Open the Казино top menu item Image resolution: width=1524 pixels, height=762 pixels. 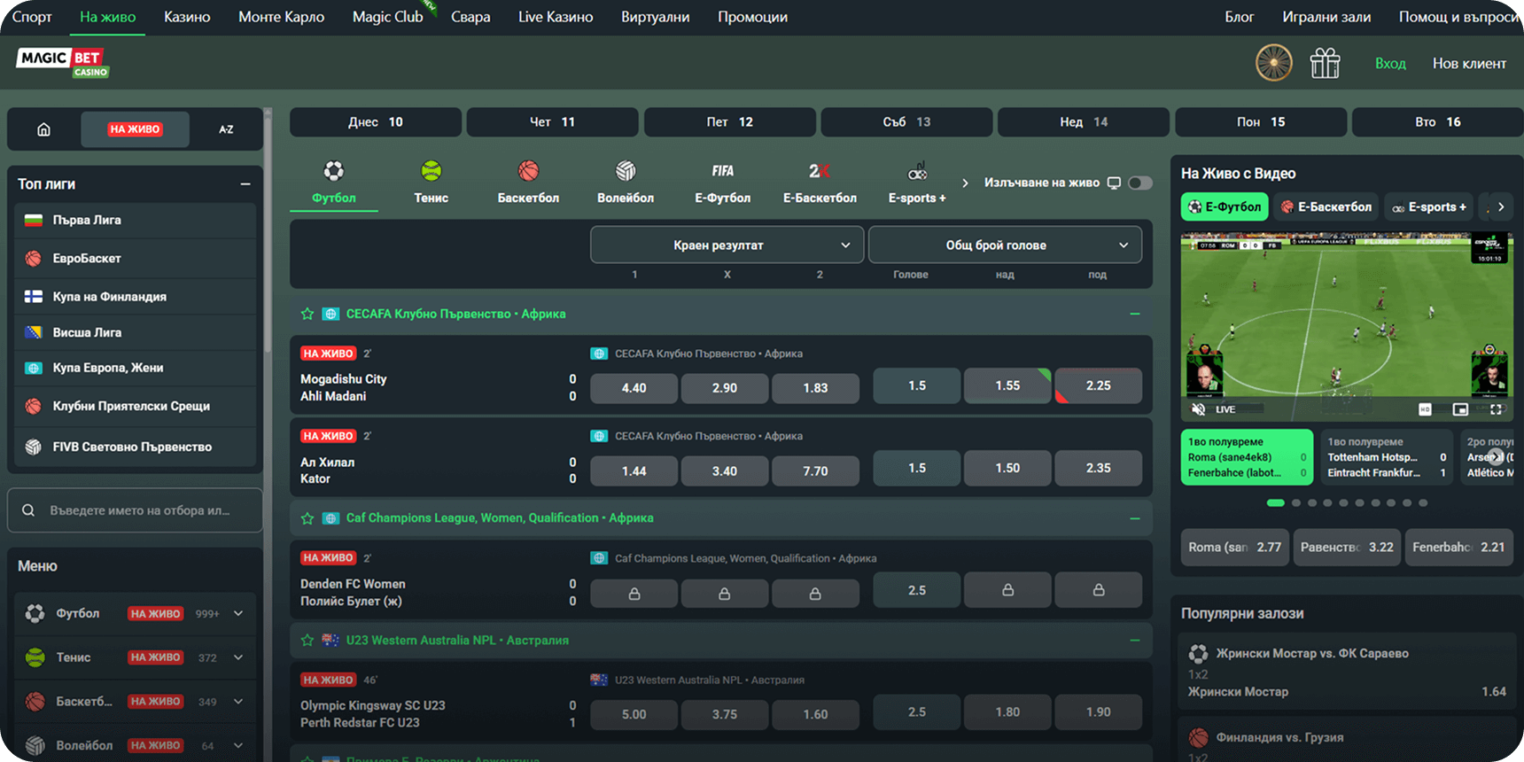(187, 17)
